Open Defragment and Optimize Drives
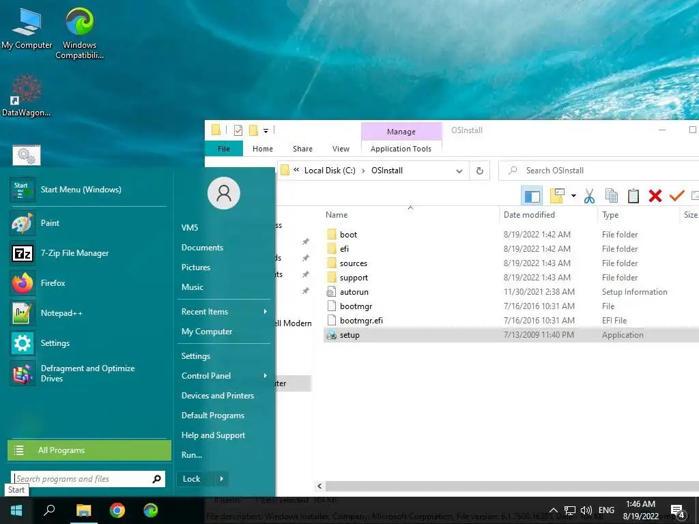699x524 pixels. pos(88,373)
